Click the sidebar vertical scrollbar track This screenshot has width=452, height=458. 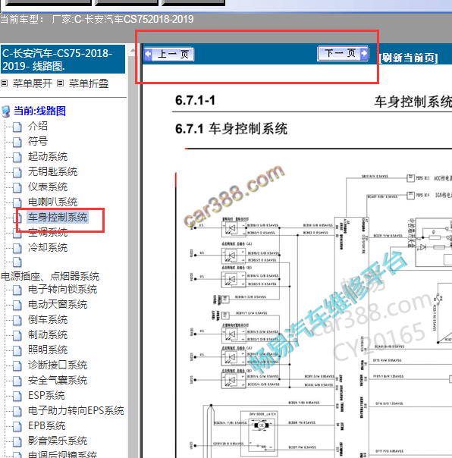pos(133,257)
